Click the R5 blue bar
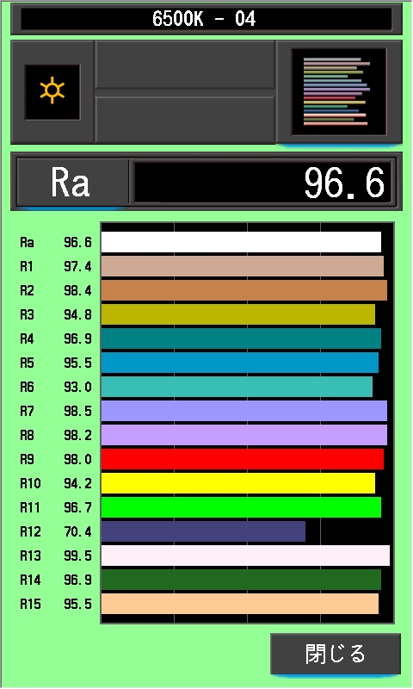This screenshot has width=413, height=689. click(240, 363)
